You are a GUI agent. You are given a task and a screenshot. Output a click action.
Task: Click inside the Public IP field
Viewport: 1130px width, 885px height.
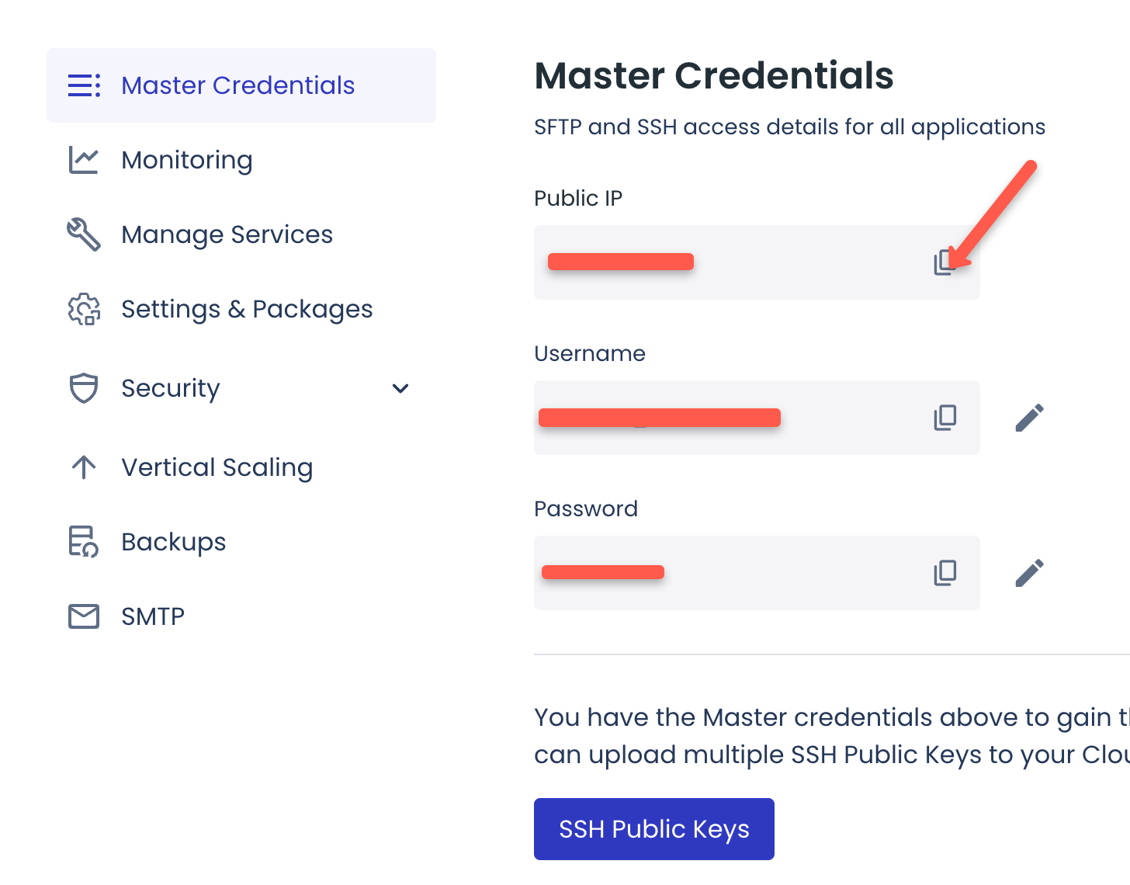point(737,262)
